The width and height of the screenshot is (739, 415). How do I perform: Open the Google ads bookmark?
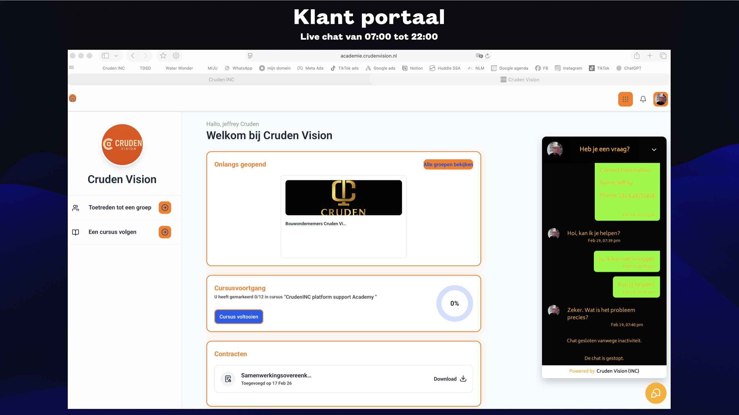(x=381, y=68)
